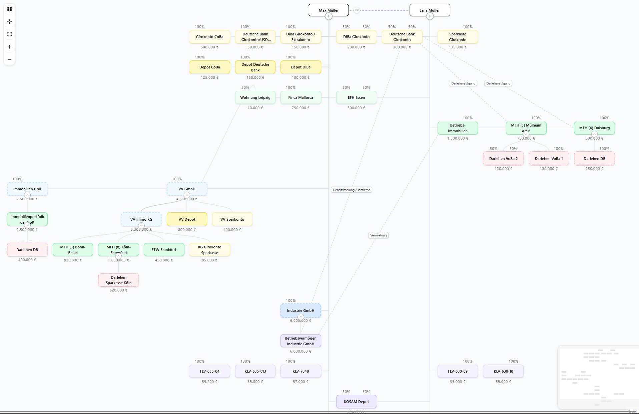Zoom out with the minus icon

(9, 60)
